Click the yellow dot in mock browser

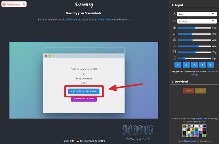pos(53,56)
